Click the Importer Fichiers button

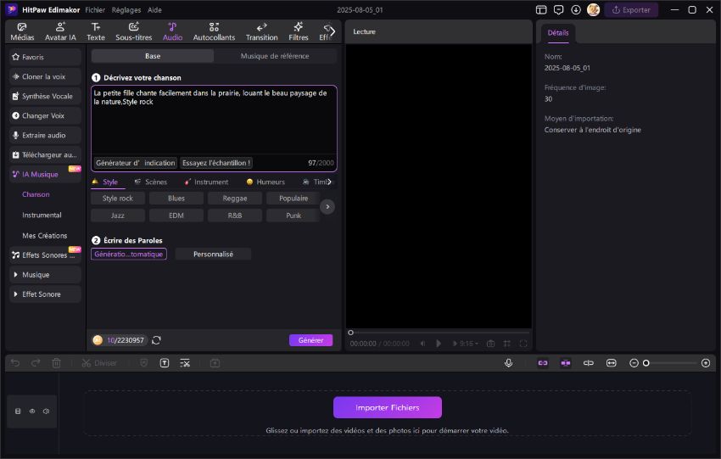click(388, 407)
